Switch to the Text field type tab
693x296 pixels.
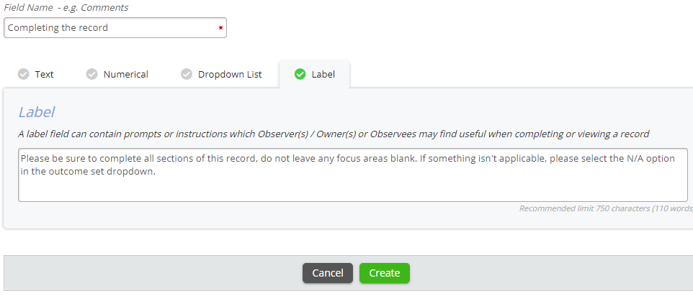pos(36,74)
